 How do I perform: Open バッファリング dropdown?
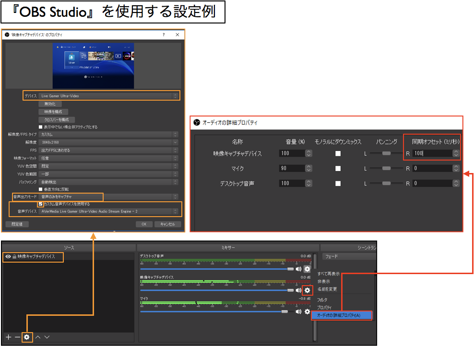[108, 182]
